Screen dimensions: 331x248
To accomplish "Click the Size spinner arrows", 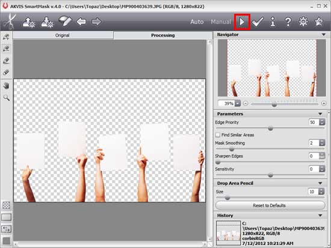I will [x=321, y=192].
